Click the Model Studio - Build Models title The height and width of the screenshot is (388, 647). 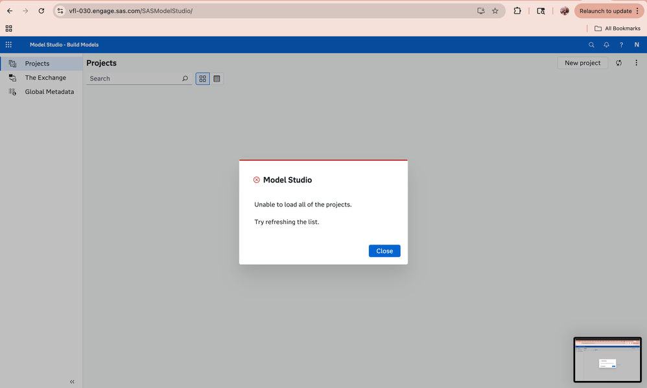pyautogui.click(x=64, y=45)
